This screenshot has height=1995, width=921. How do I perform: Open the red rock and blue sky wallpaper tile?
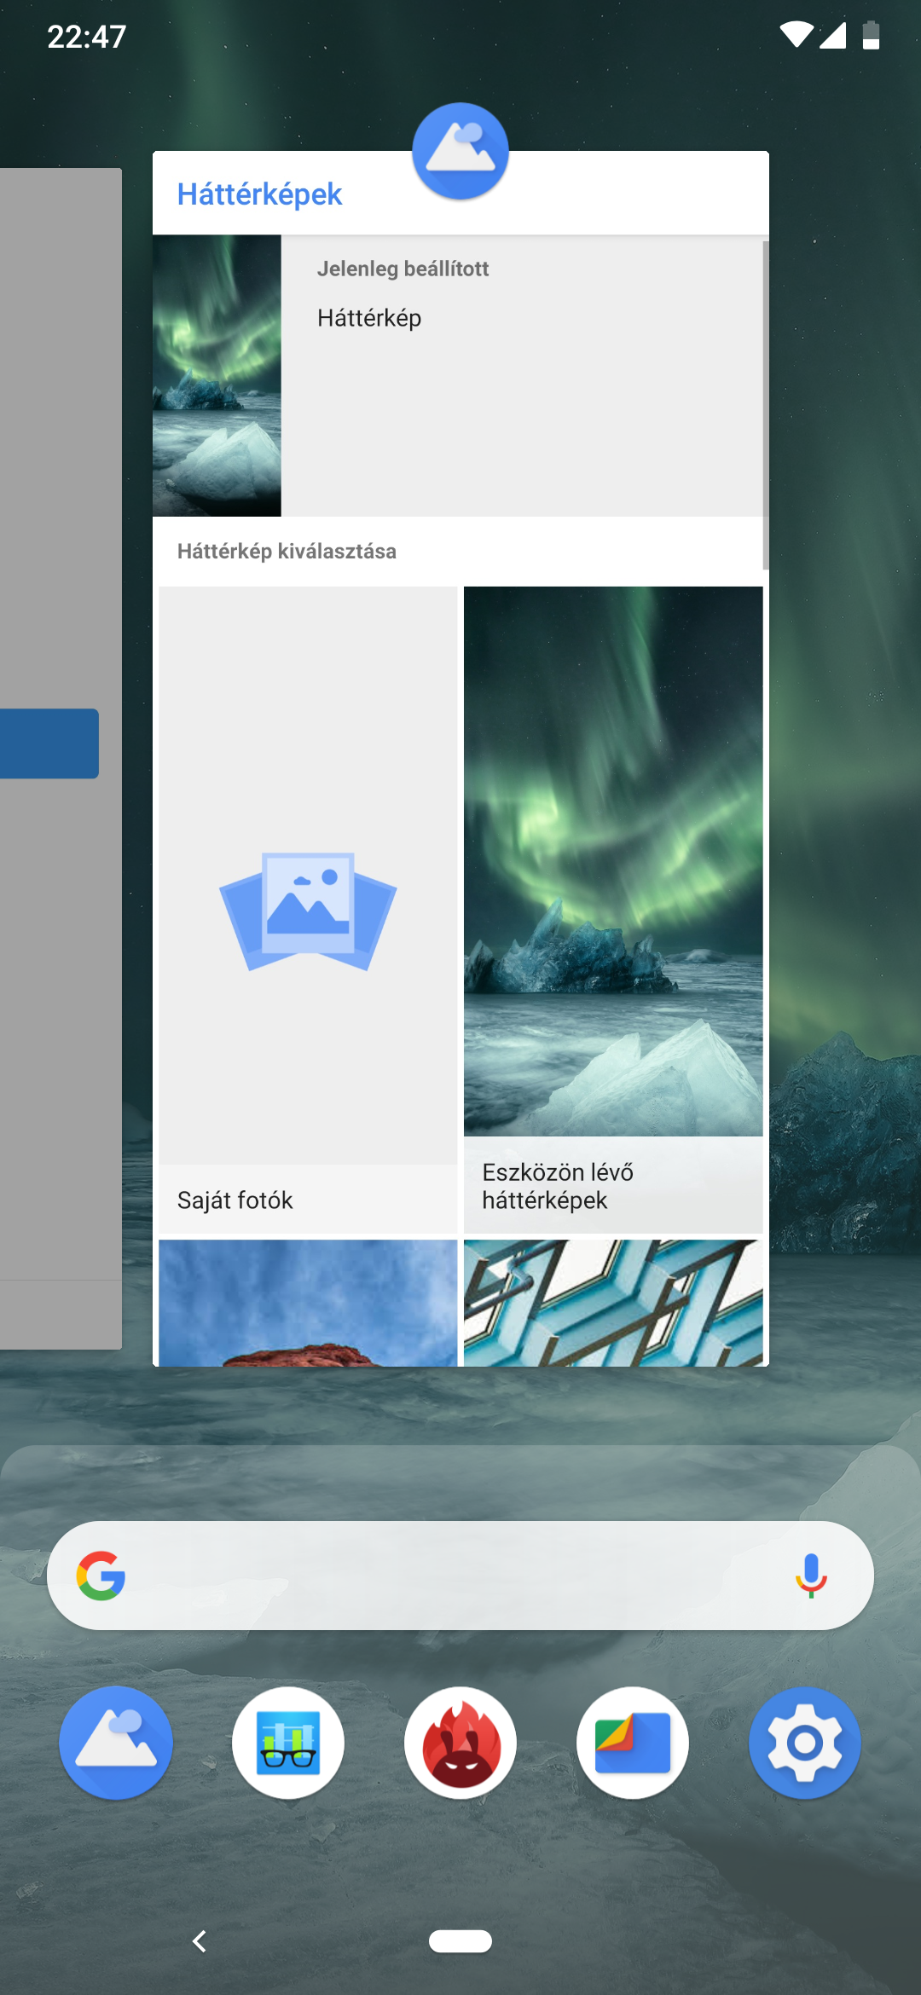308,1303
